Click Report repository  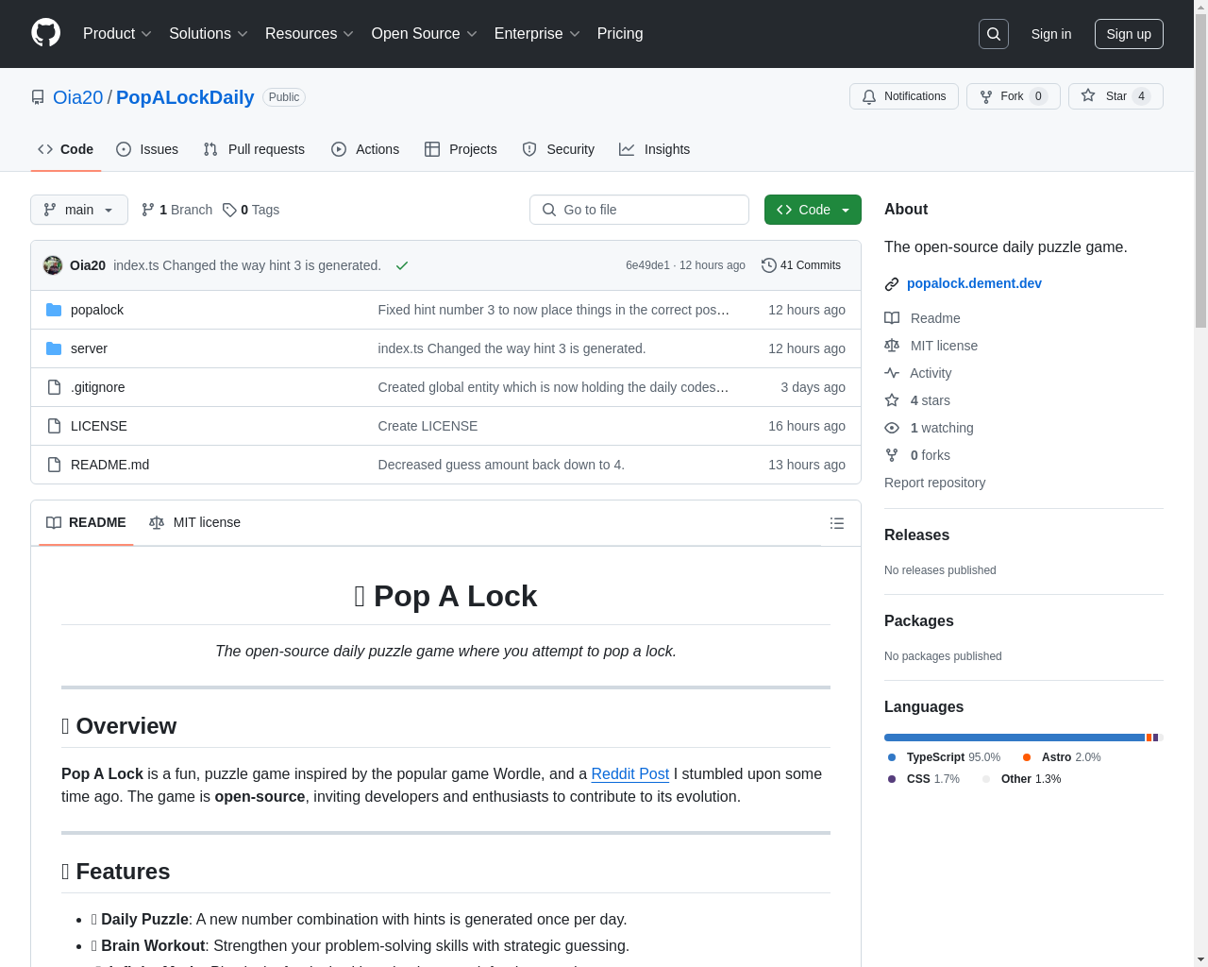tap(934, 483)
